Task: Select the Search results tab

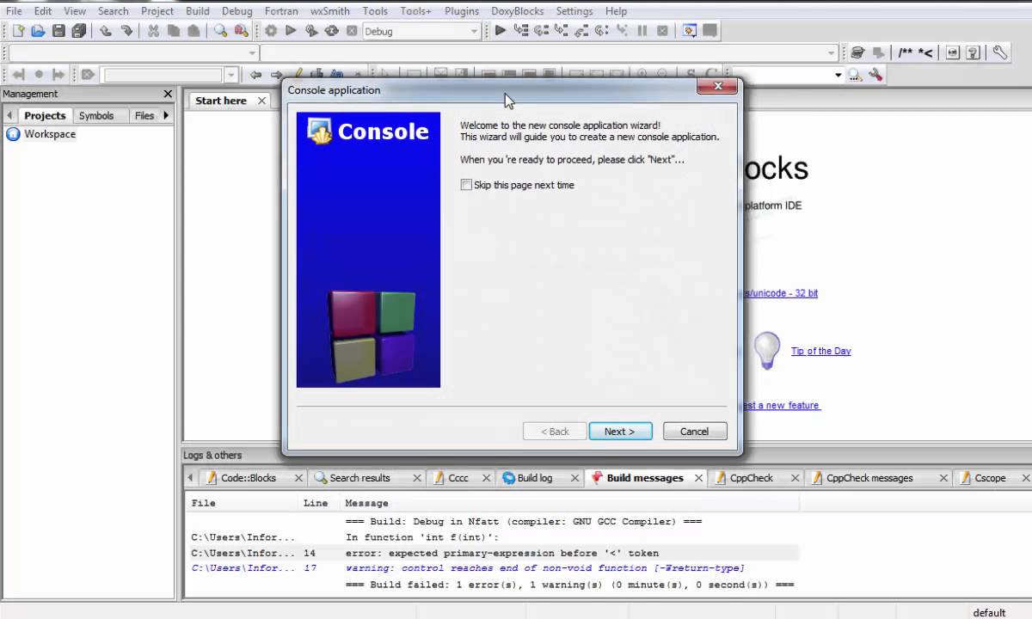Action: (x=360, y=478)
